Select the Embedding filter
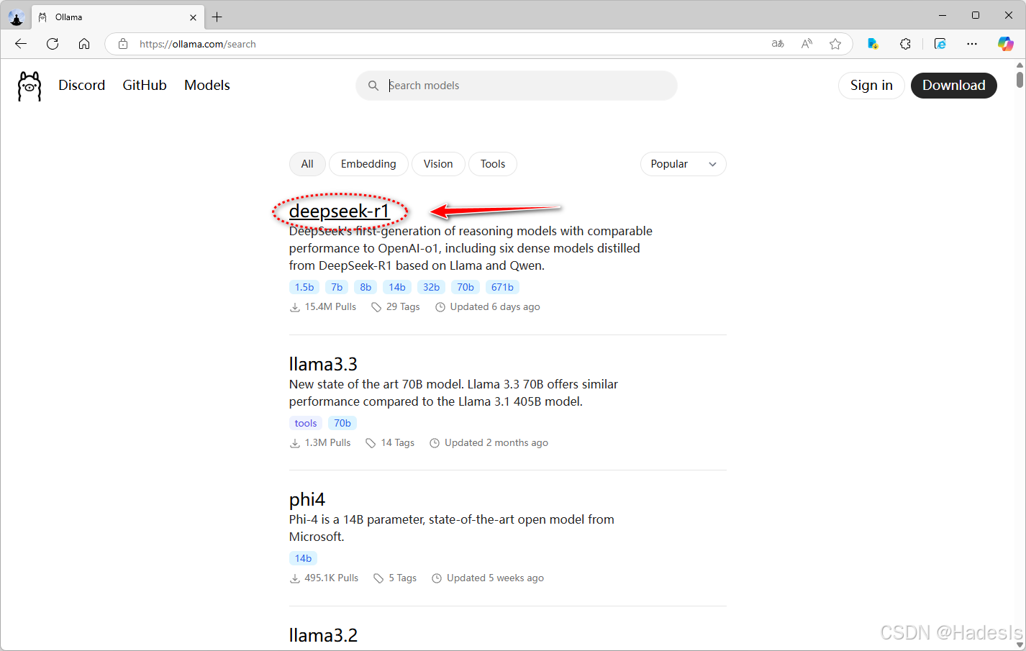Viewport: 1026px width, 651px height. pyautogui.click(x=368, y=164)
